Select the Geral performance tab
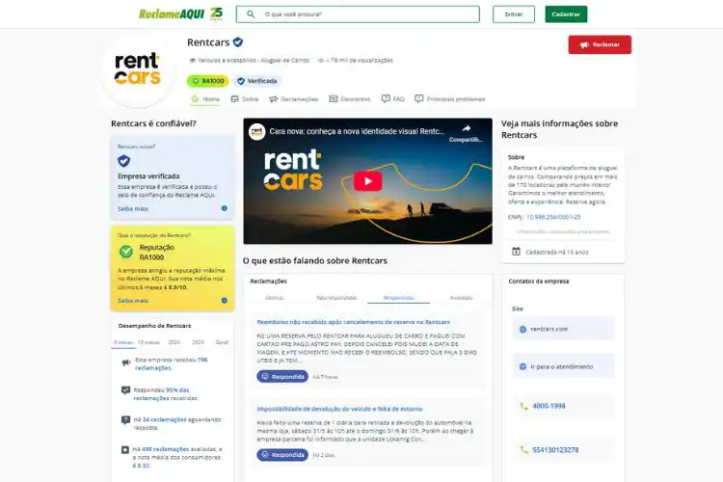Image resolution: width=723 pixels, height=482 pixels. pyautogui.click(x=222, y=343)
